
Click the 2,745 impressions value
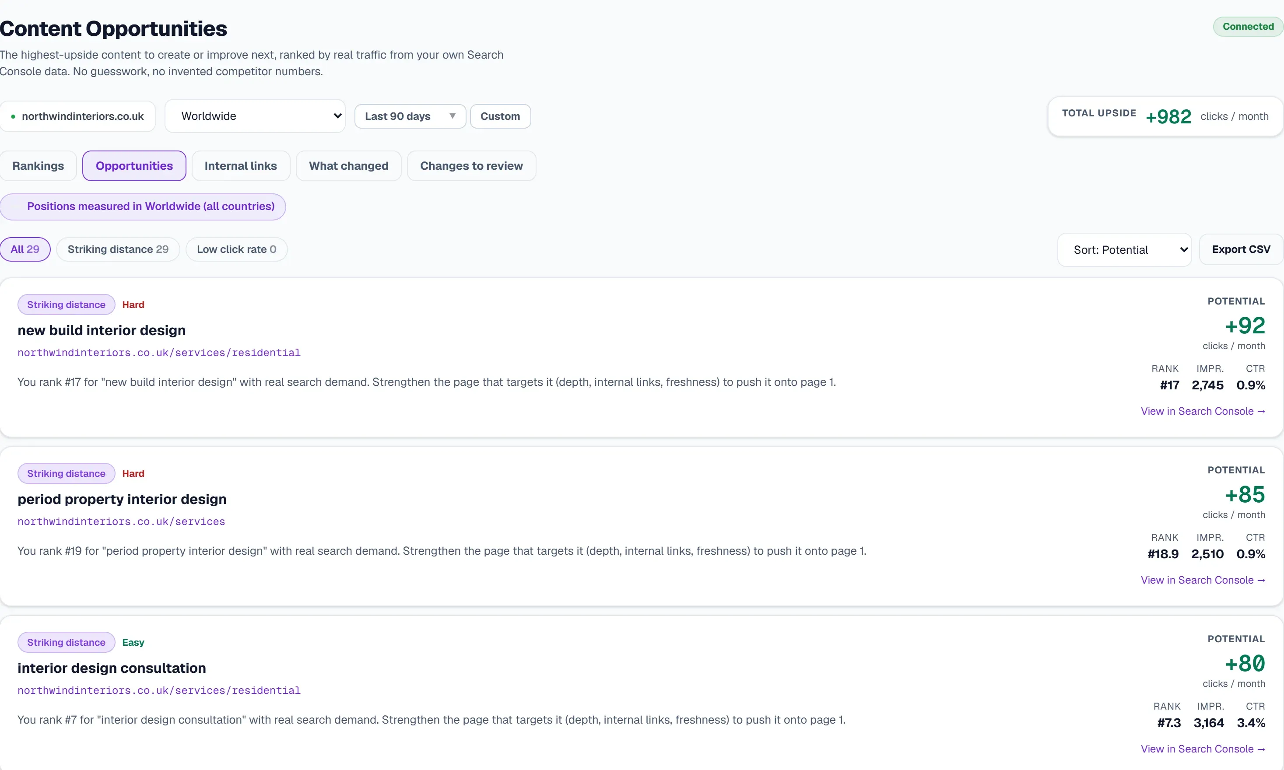tap(1207, 385)
